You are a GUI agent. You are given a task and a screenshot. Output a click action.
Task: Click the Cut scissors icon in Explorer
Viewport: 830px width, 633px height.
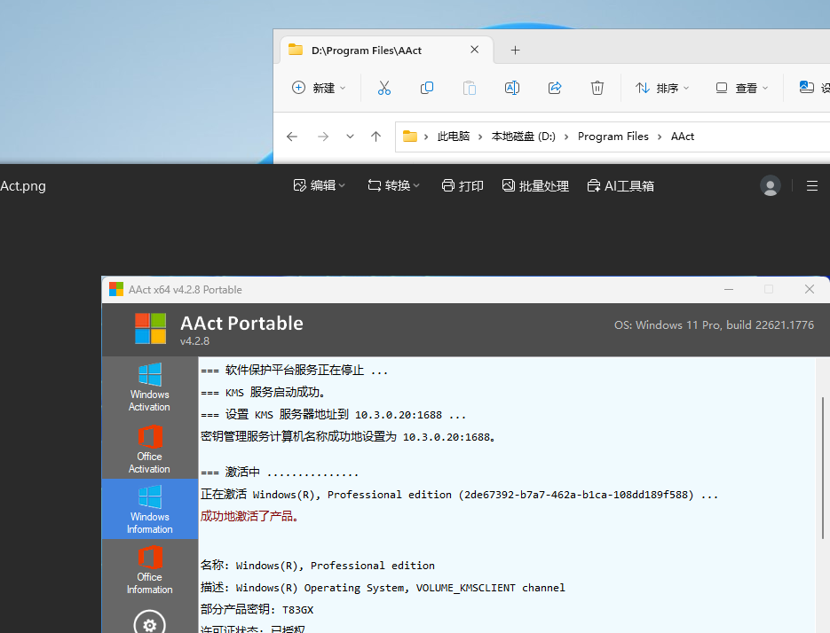[x=384, y=88]
